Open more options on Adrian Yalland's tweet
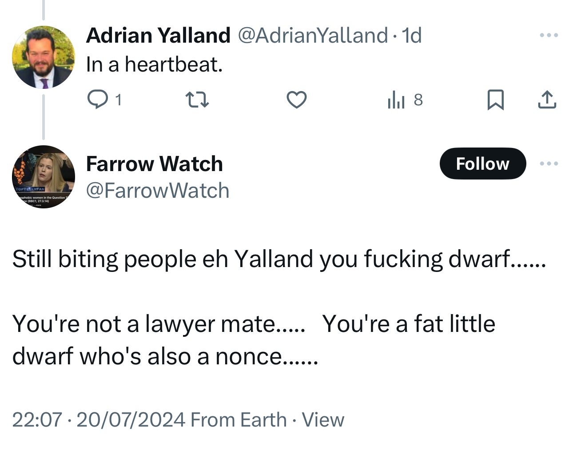The width and height of the screenshot is (573, 451). [x=549, y=35]
